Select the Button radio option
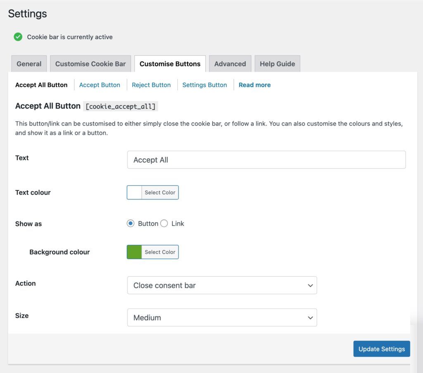 [x=131, y=223]
